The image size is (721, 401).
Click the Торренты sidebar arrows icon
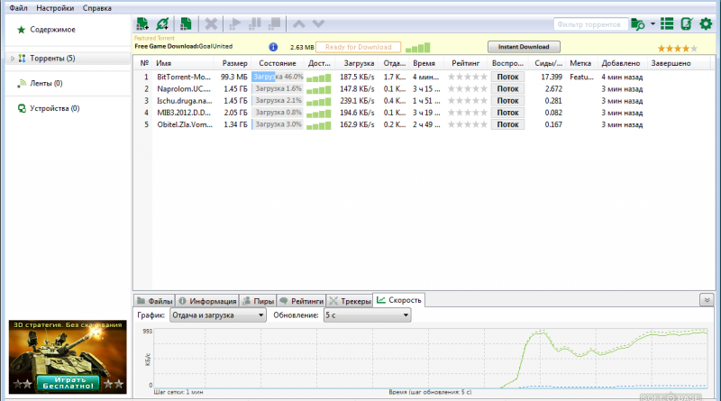22,59
